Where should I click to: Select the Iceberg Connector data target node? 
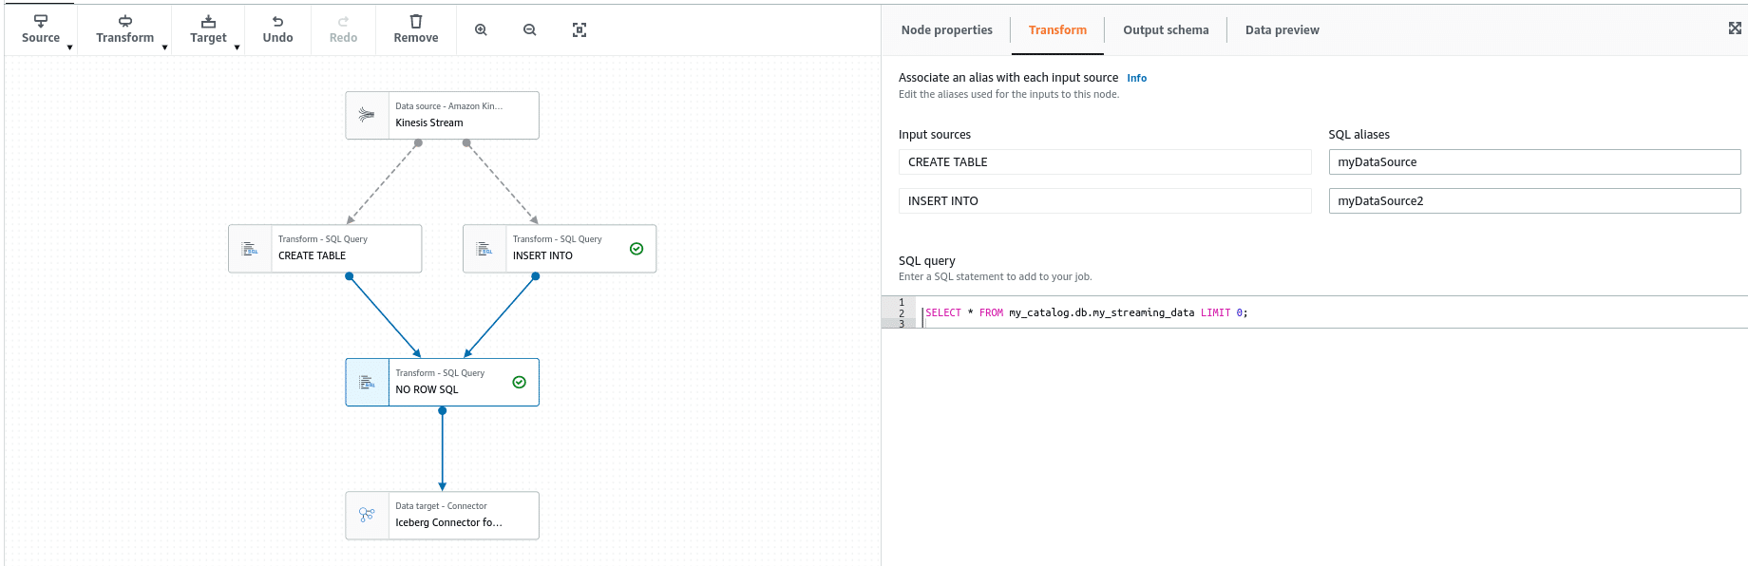(x=442, y=516)
